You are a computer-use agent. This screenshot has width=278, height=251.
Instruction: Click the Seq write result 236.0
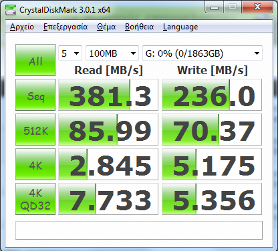pos(212,95)
